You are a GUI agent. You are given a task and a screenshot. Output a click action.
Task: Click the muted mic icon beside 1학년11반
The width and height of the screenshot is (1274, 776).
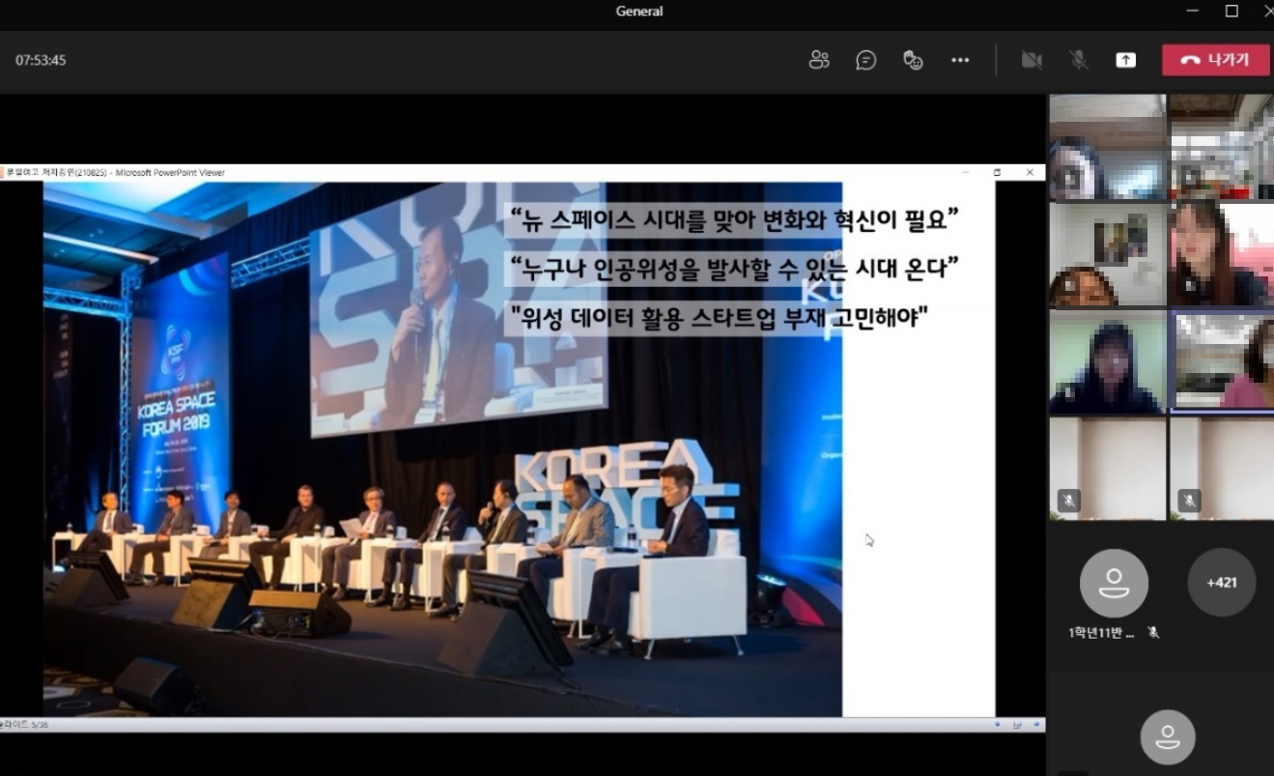(x=1152, y=633)
